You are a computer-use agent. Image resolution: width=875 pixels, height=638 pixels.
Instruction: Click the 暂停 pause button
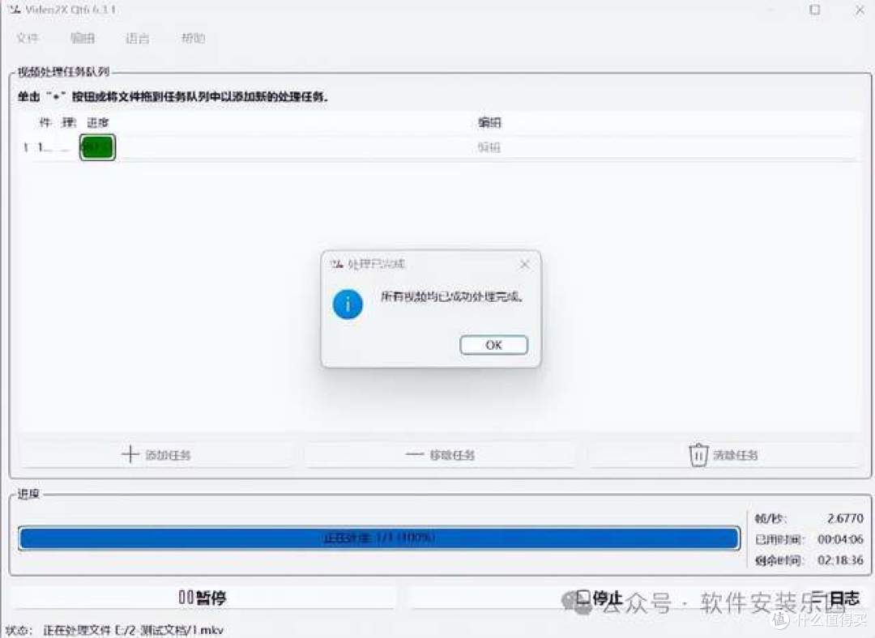pyautogui.click(x=203, y=598)
